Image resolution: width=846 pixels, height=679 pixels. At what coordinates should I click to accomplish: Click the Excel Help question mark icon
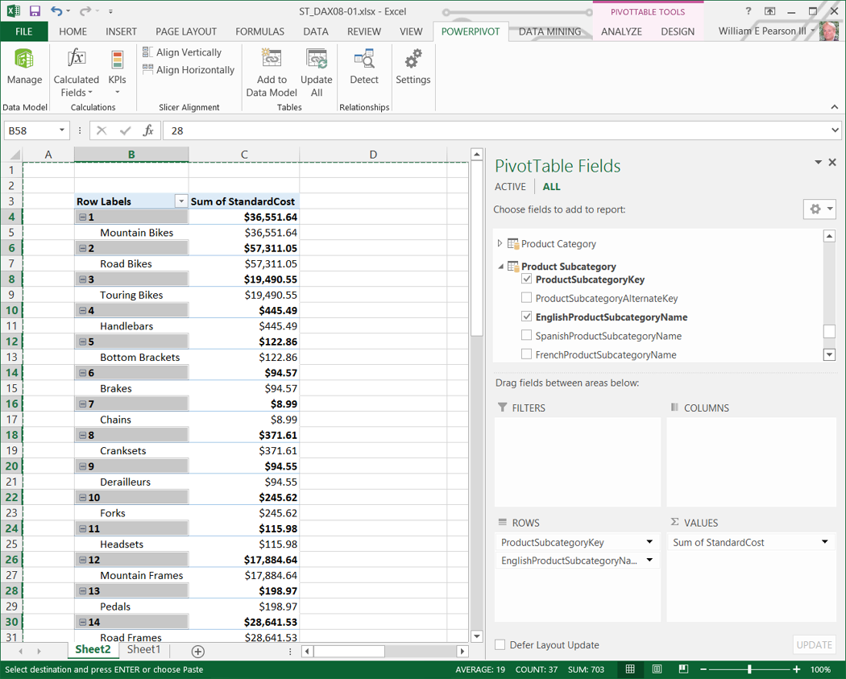point(749,10)
